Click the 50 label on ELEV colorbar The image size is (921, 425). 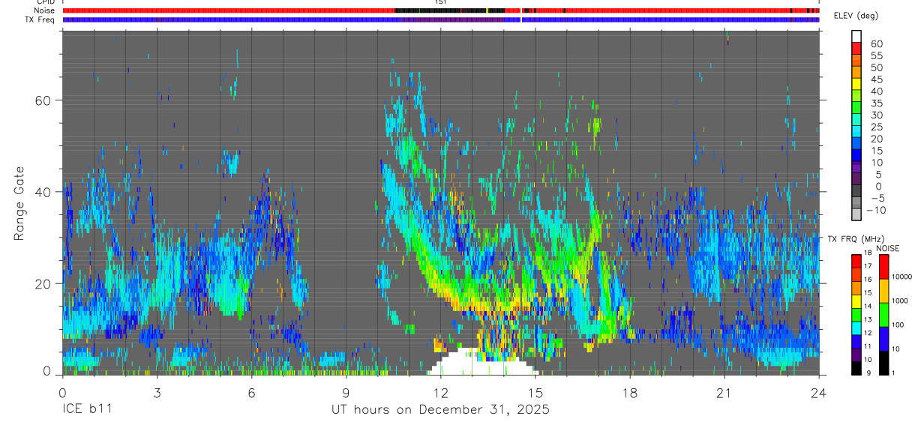pos(876,67)
